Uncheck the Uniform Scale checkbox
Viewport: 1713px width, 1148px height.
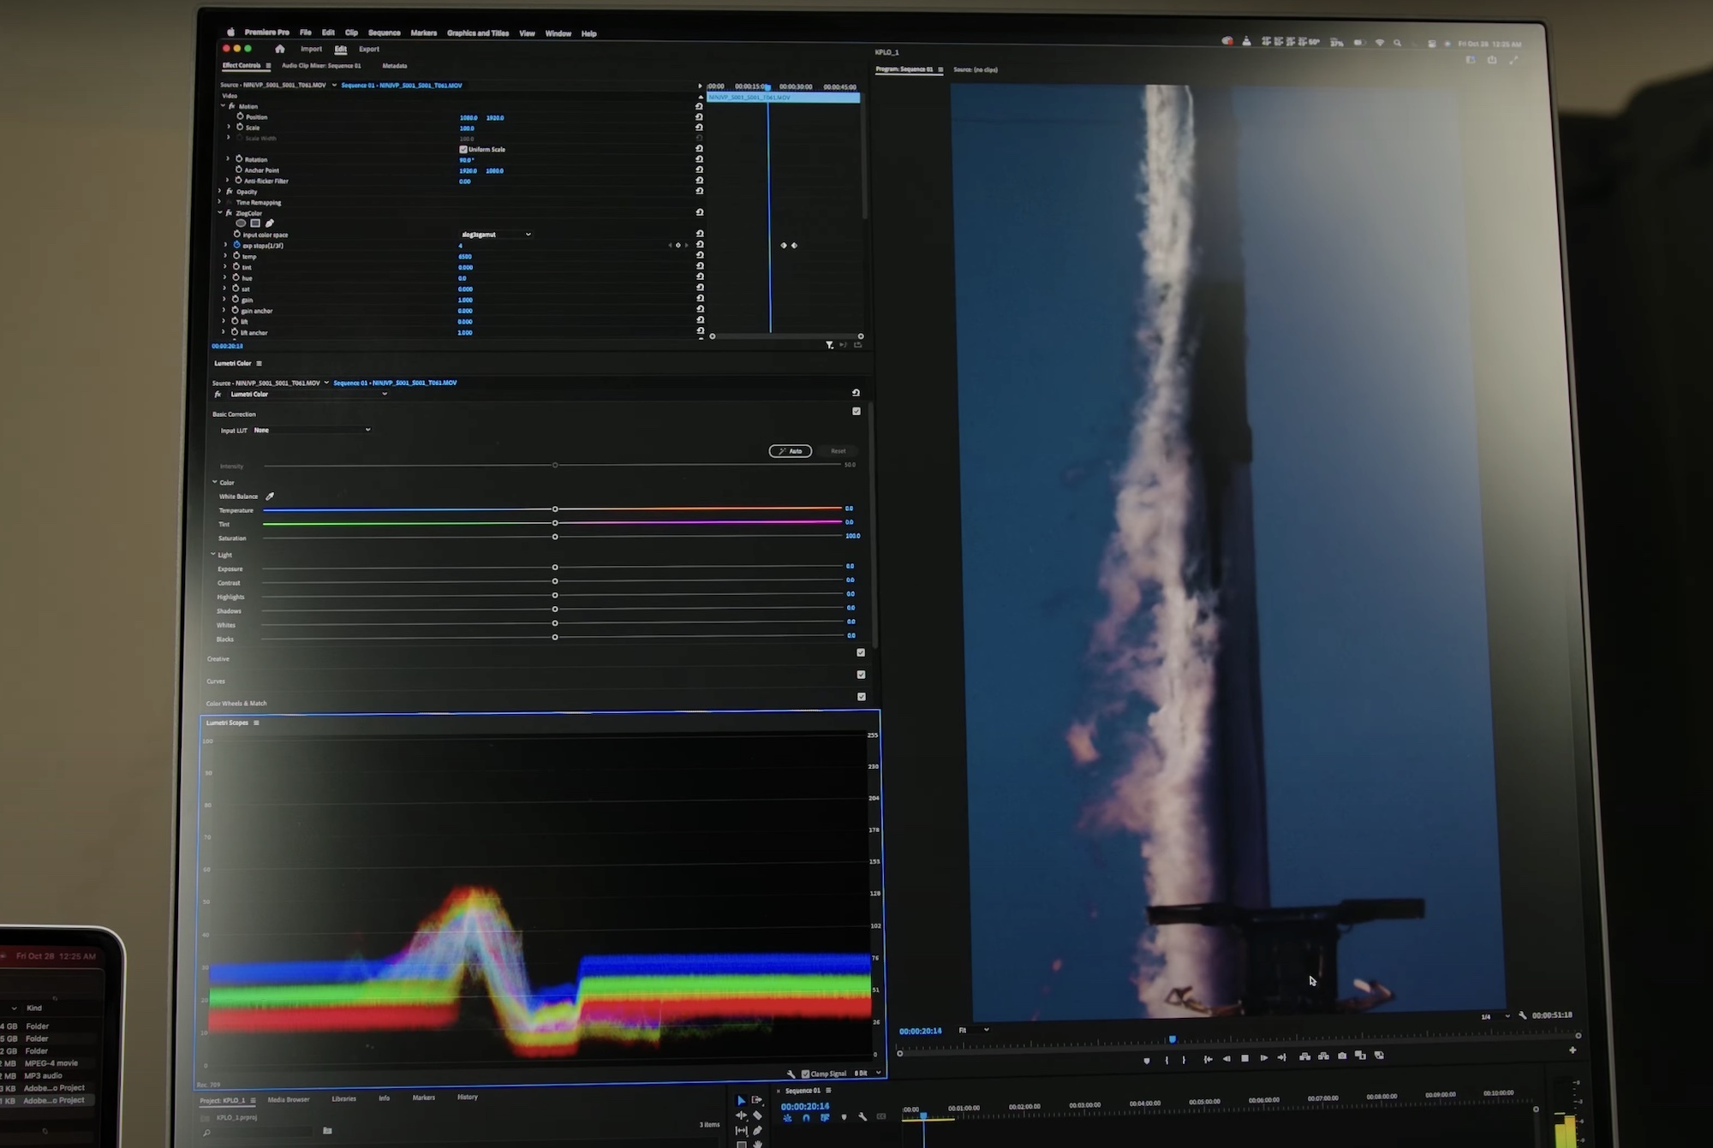pyautogui.click(x=463, y=149)
